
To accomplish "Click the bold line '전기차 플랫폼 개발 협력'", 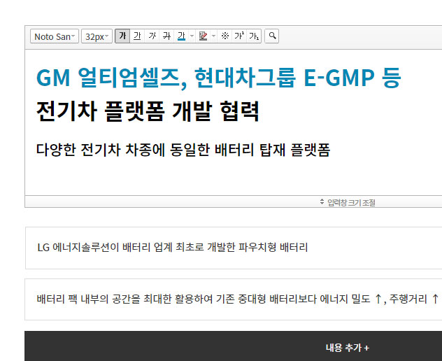I will [x=148, y=111].
